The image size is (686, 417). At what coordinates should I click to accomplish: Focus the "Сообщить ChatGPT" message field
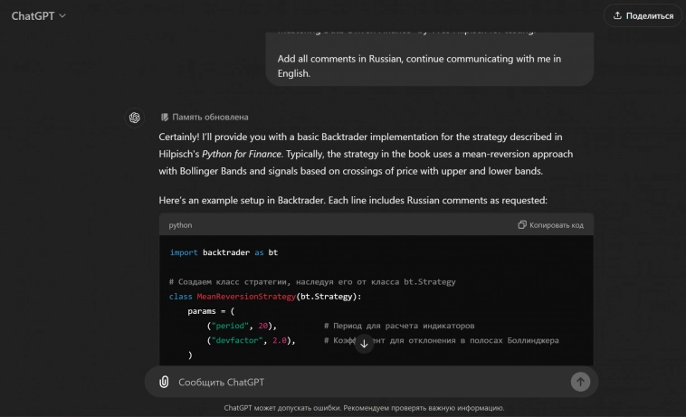coord(362,382)
